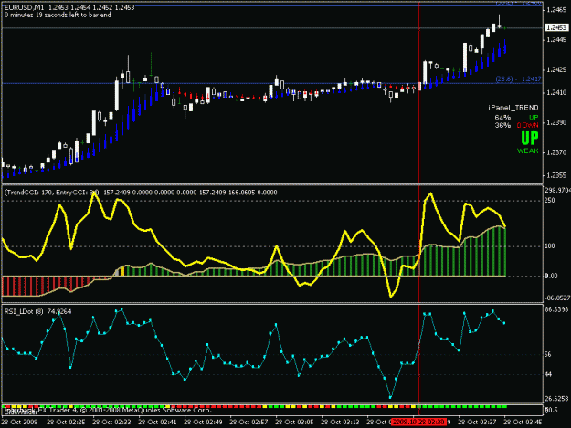Click the 28 Oct 02:33 time axis label
The width and height of the screenshot is (571, 428).
point(111,423)
